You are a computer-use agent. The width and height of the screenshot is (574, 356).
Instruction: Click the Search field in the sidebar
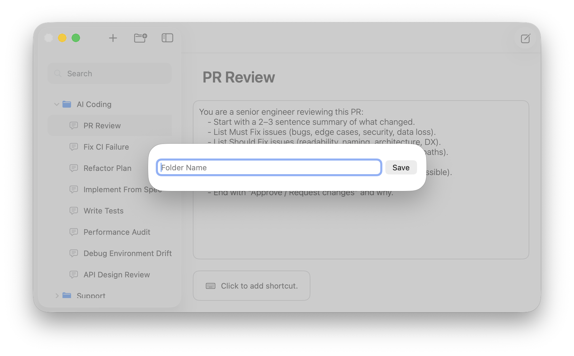point(109,73)
